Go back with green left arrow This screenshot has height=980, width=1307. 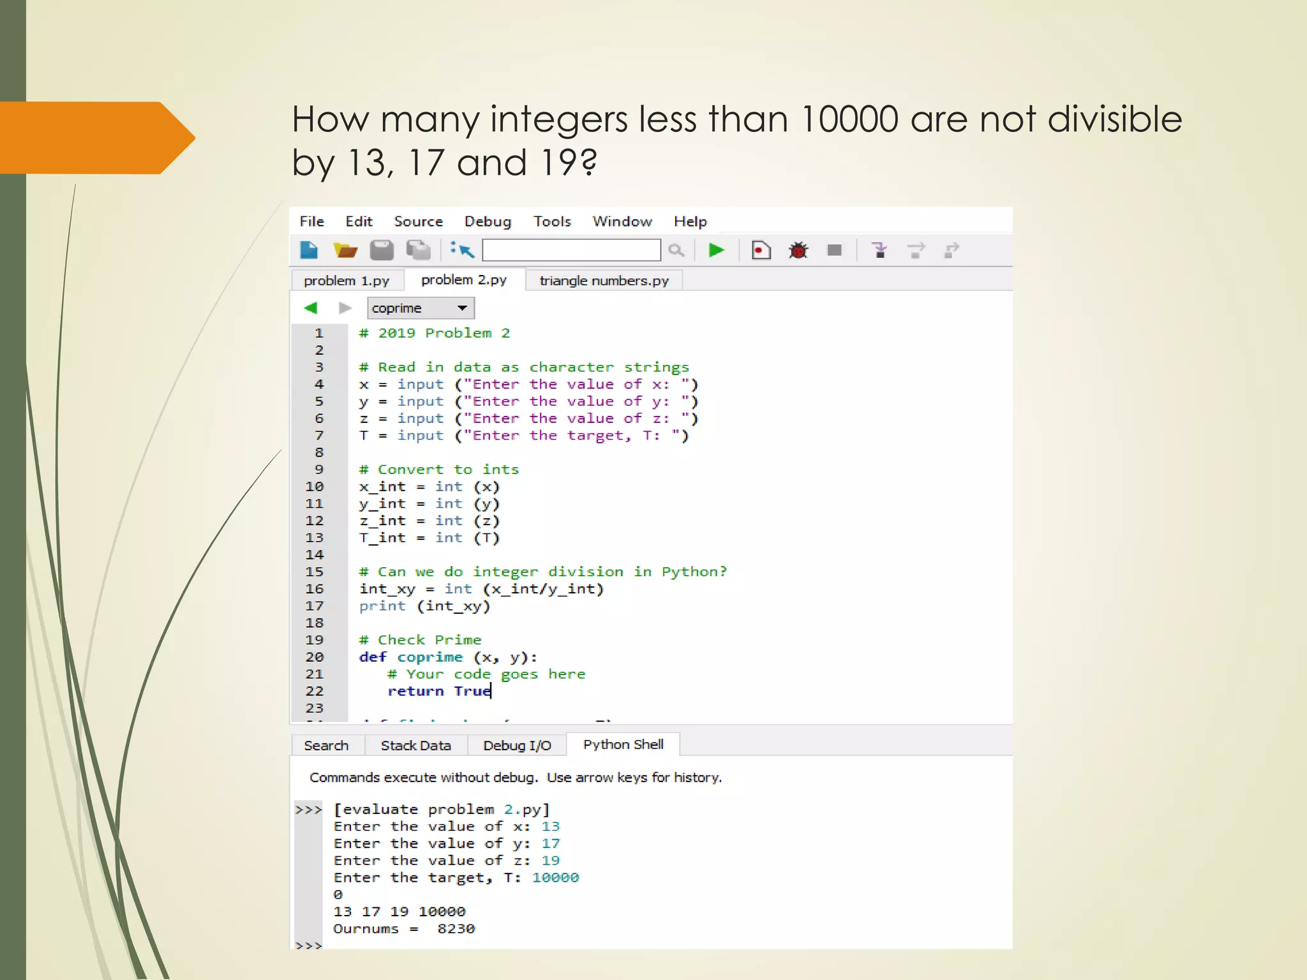[x=311, y=308]
